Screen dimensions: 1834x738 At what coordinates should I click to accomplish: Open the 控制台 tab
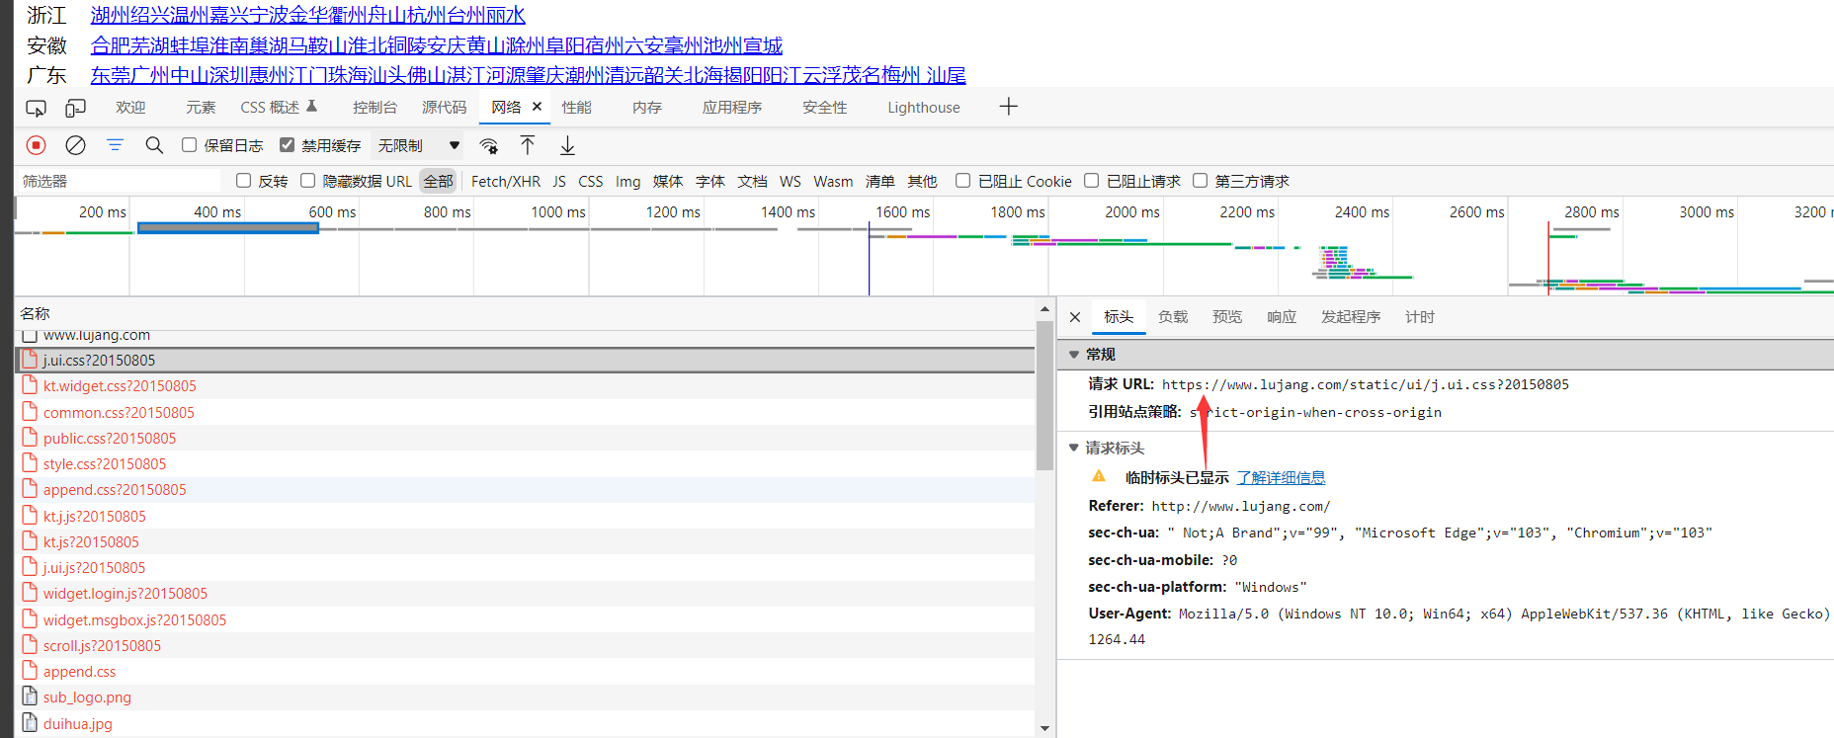(x=375, y=107)
